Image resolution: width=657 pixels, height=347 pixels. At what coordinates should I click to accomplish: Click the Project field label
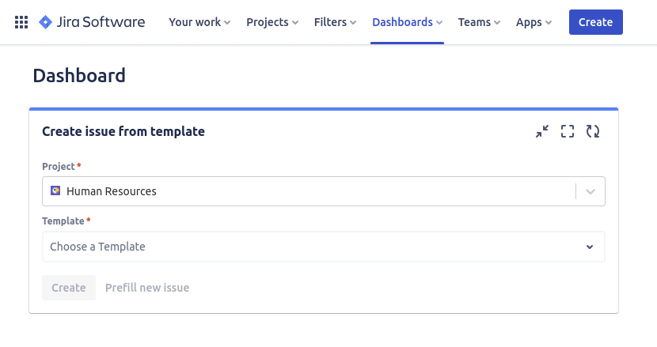(59, 167)
